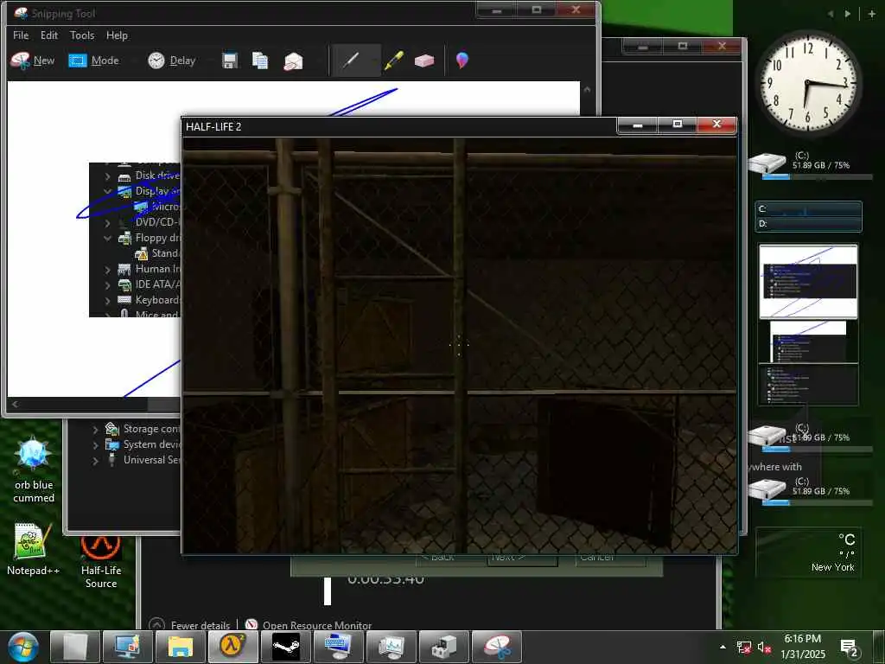
Task: Open Steam from the taskbar
Action: pos(285,647)
